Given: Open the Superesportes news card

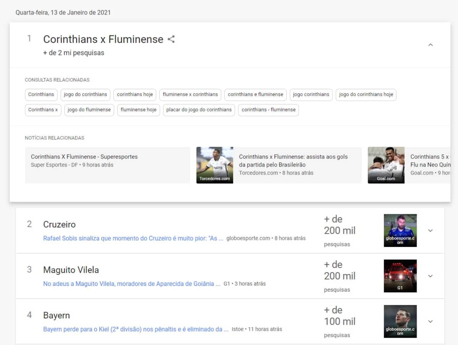Looking at the screenshot, I should [x=107, y=165].
